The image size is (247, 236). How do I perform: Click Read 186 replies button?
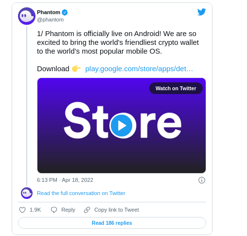(112, 223)
